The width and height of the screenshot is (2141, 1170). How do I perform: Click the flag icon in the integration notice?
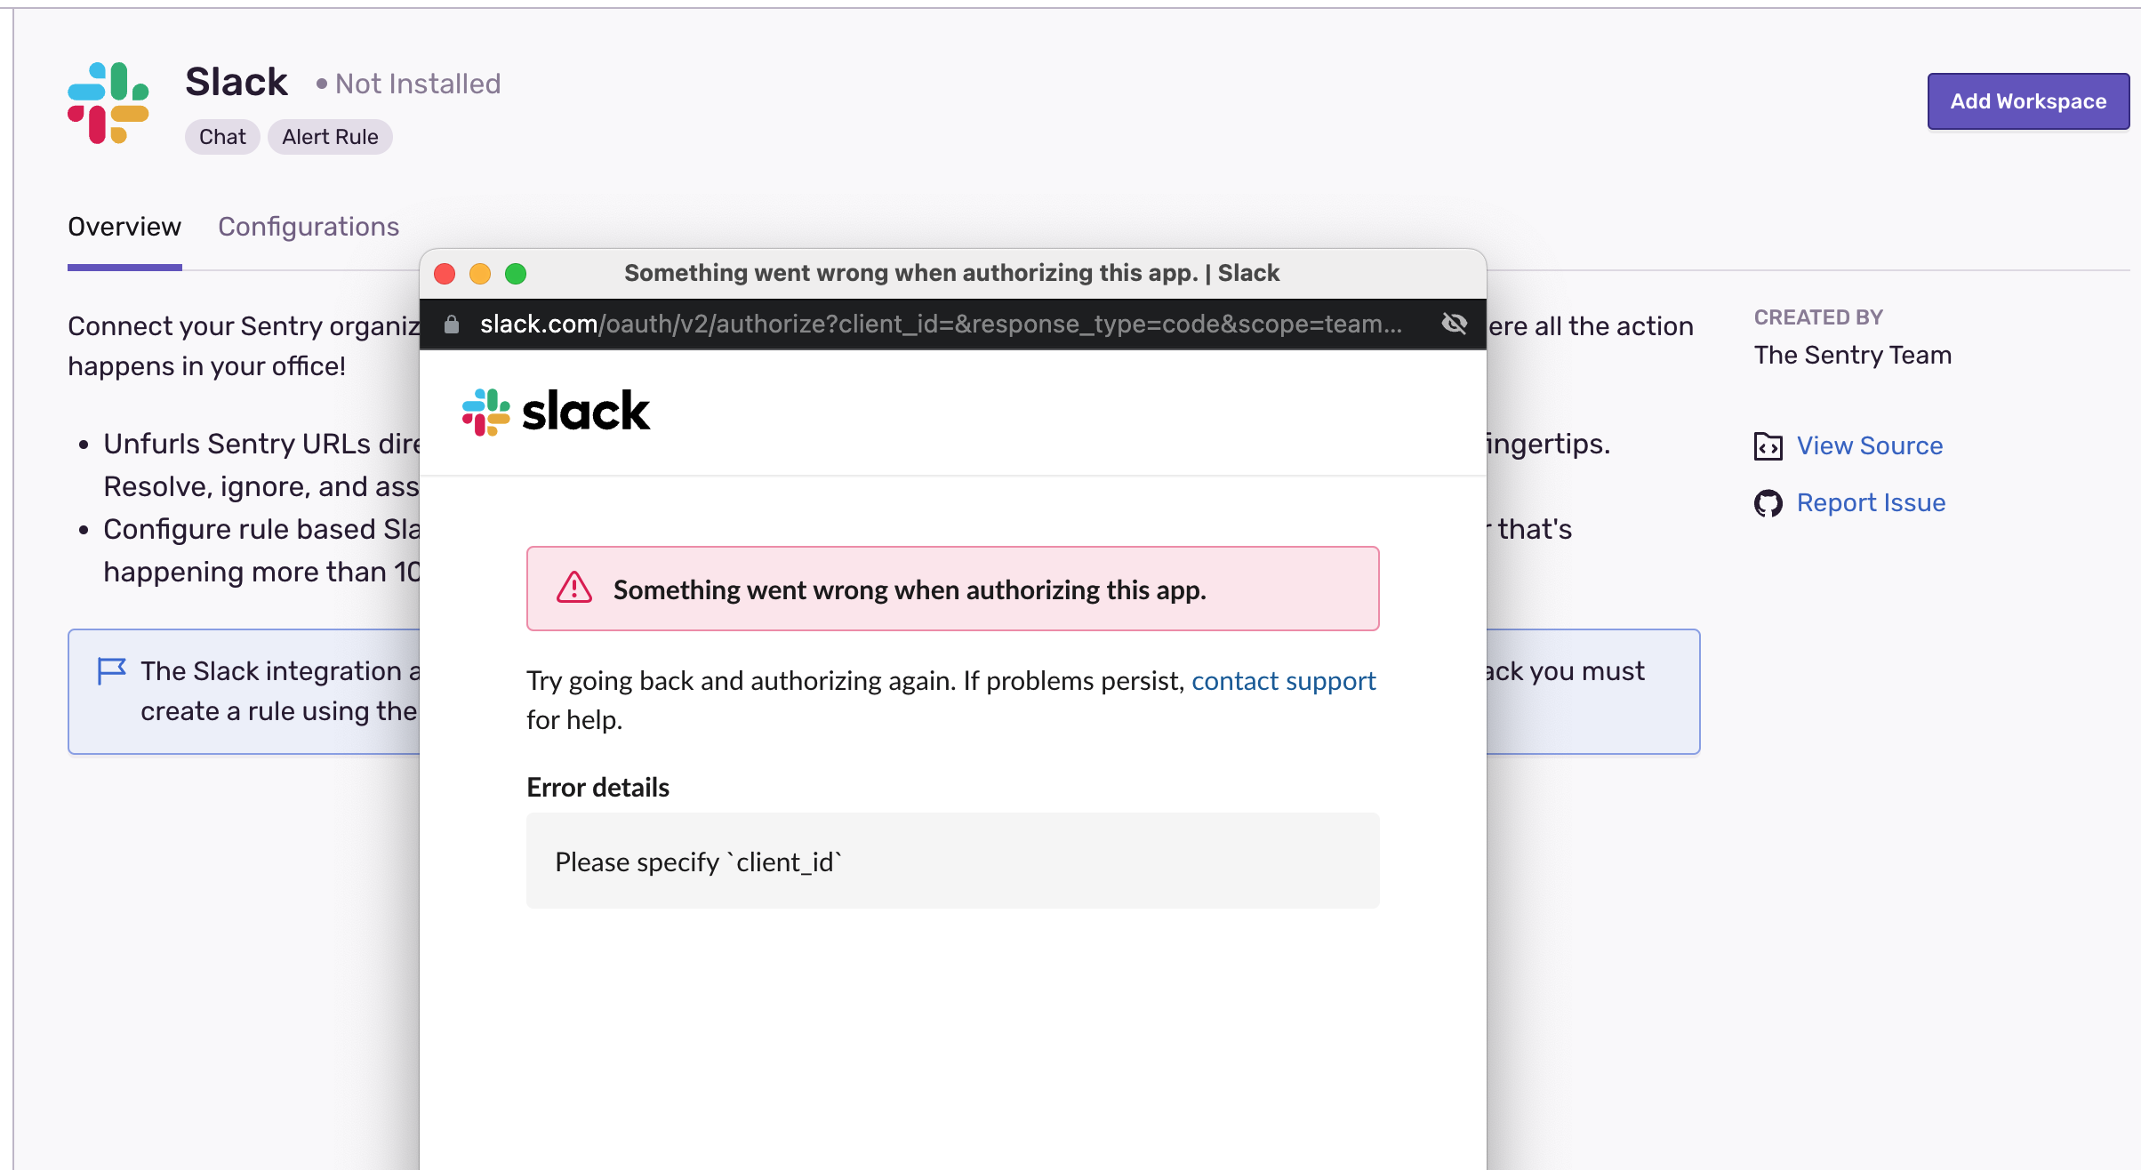[111, 669]
